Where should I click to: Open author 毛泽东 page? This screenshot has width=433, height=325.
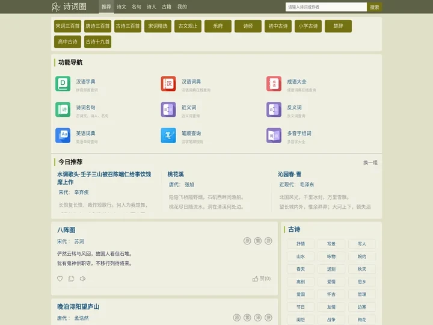[x=307, y=185]
